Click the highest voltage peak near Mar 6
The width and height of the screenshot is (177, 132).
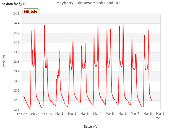tap(123, 23)
